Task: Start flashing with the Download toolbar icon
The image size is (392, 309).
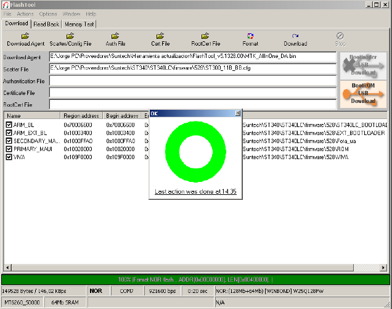Action: click(295, 36)
